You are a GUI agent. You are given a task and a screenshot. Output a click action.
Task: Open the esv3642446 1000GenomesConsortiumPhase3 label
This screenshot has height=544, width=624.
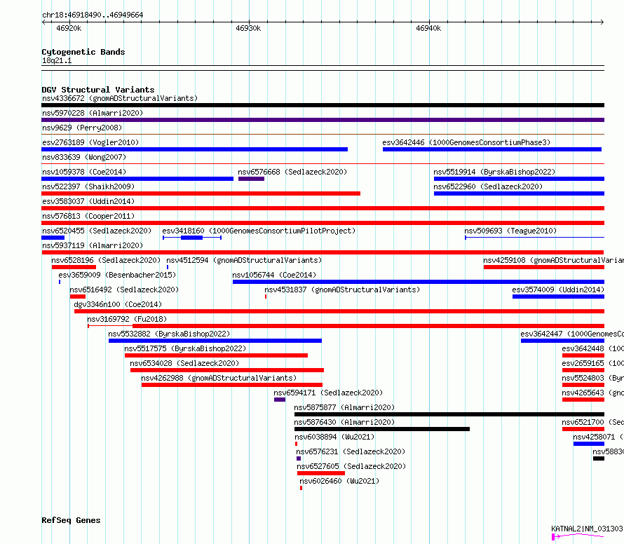point(466,142)
